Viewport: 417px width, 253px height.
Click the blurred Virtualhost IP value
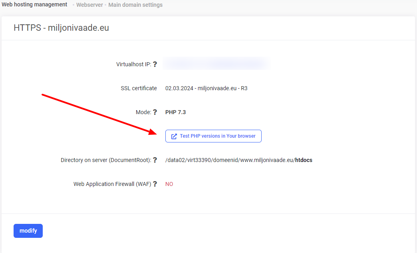[216, 64]
